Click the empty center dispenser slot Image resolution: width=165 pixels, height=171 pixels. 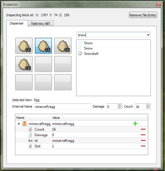click(x=43, y=64)
